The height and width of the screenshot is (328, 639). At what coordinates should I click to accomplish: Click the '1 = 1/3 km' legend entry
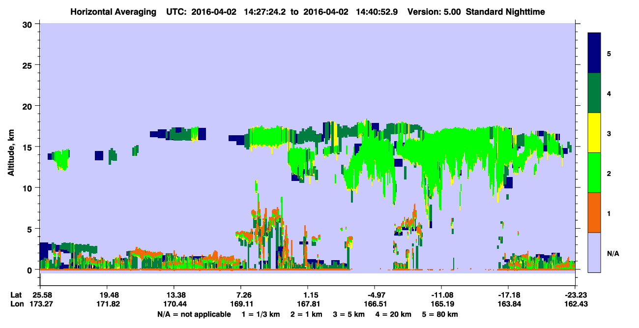(261, 314)
